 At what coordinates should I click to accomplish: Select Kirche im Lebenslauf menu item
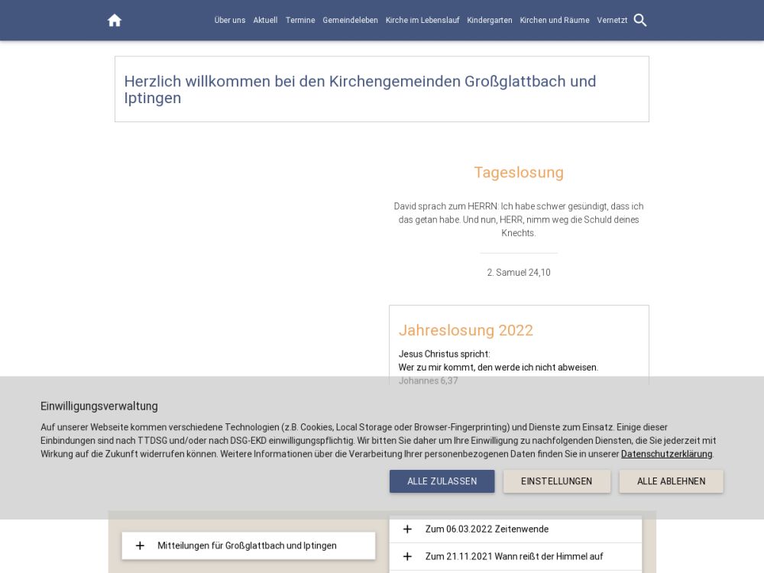(422, 21)
